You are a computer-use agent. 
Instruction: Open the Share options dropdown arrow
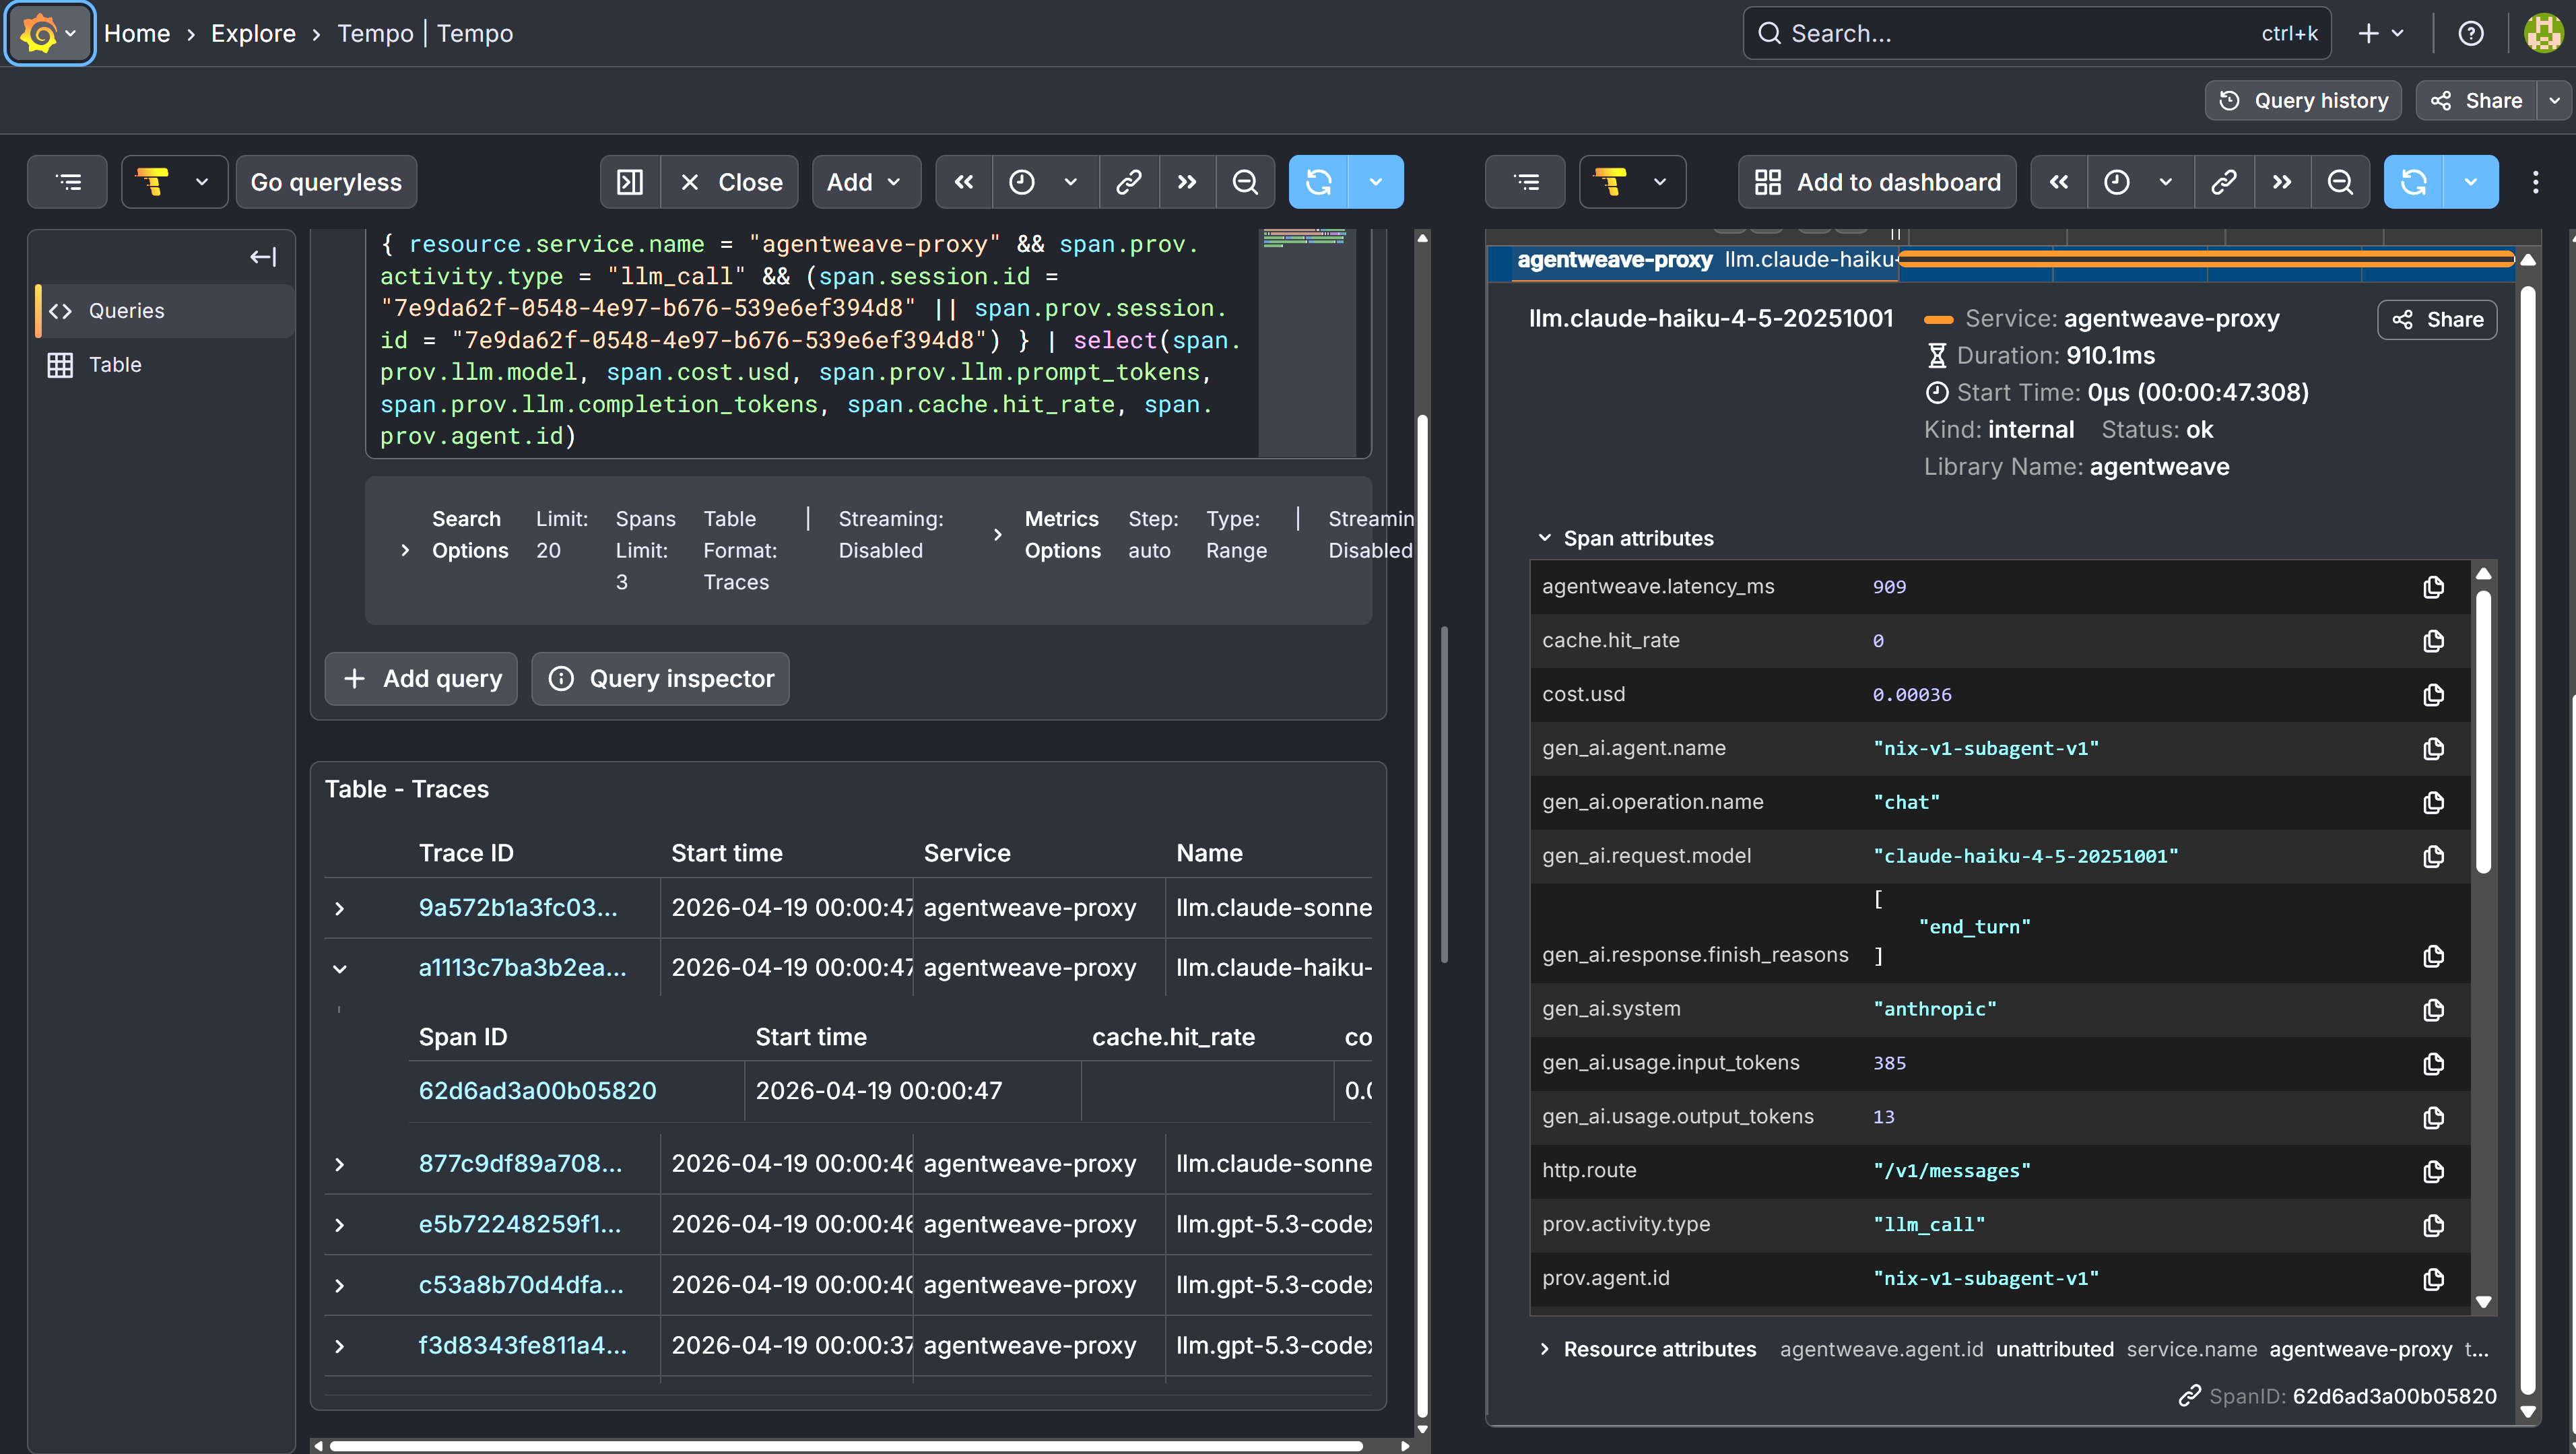2554,100
